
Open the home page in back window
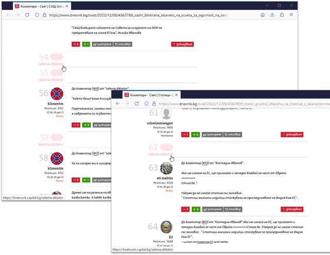[262, 15]
